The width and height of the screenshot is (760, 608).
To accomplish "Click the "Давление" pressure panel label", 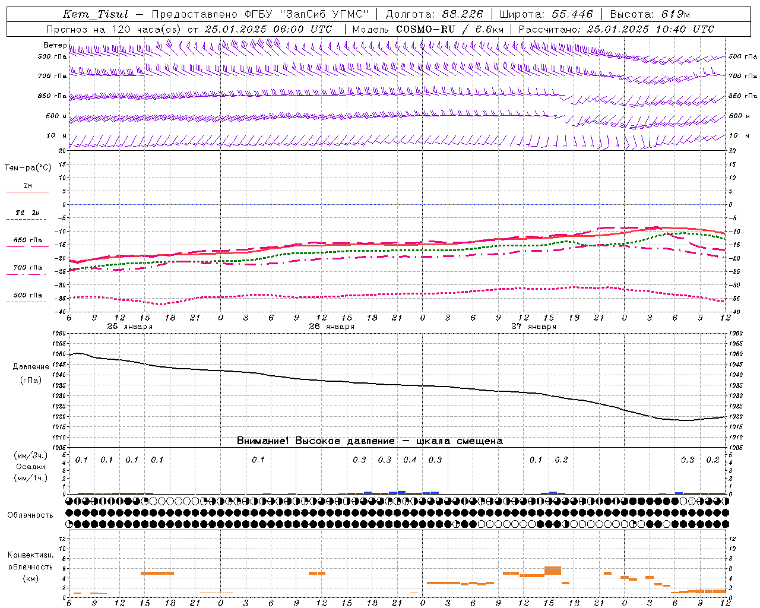I will [31, 367].
